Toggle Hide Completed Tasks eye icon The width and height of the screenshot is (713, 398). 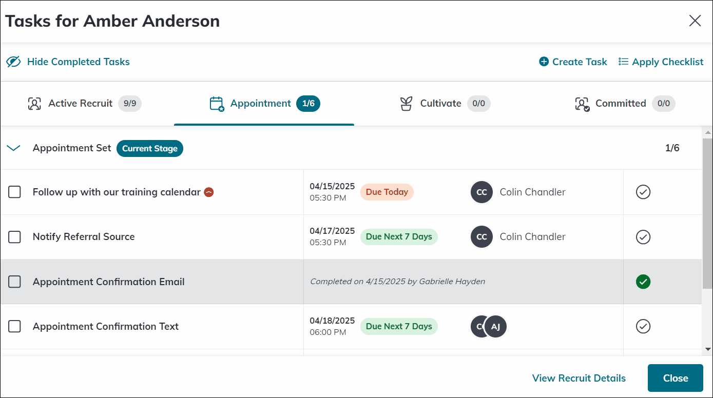tap(13, 62)
